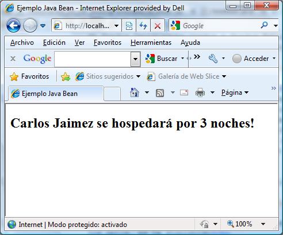Open the Archivo menu
The width and height of the screenshot is (283, 235).
click(x=22, y=43)
